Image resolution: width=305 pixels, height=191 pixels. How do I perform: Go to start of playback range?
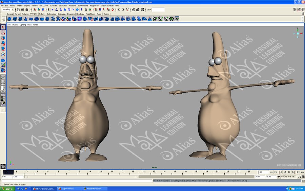coord(271,172)
